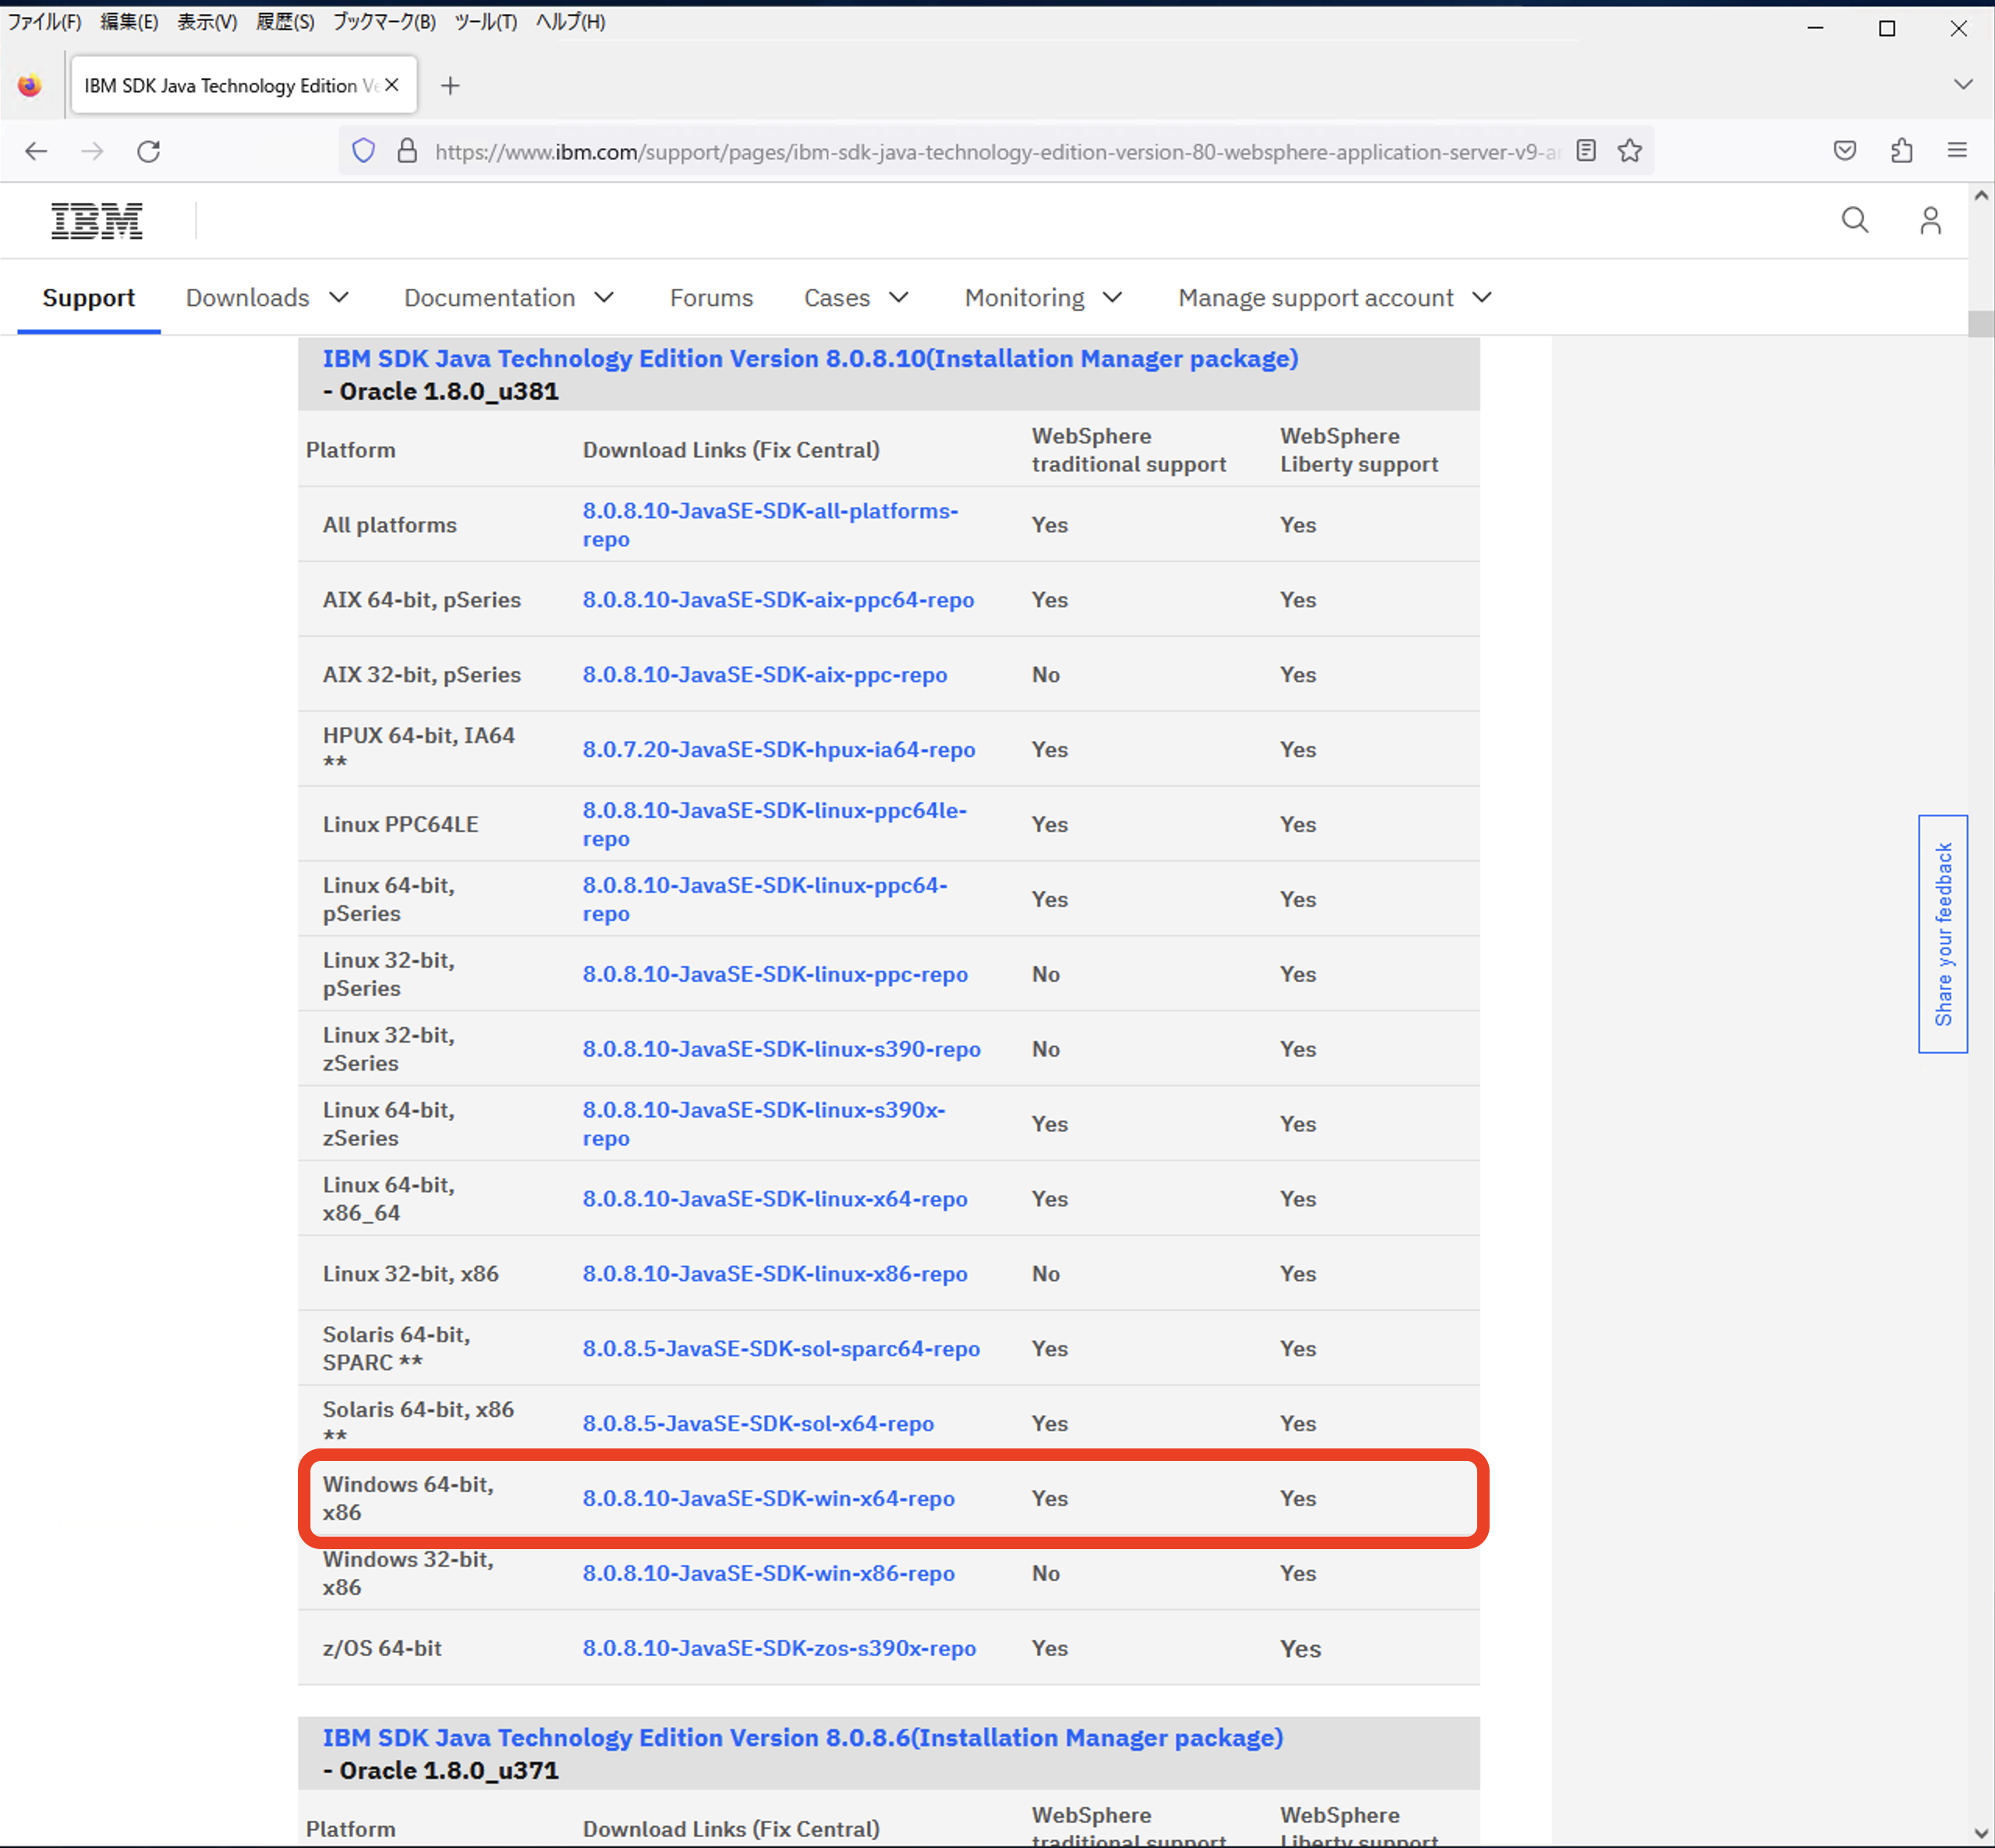The width and height of the screenshot is (1995, 1848).
Task: Open IBM site search
Action: click(x=1855, y=220)
